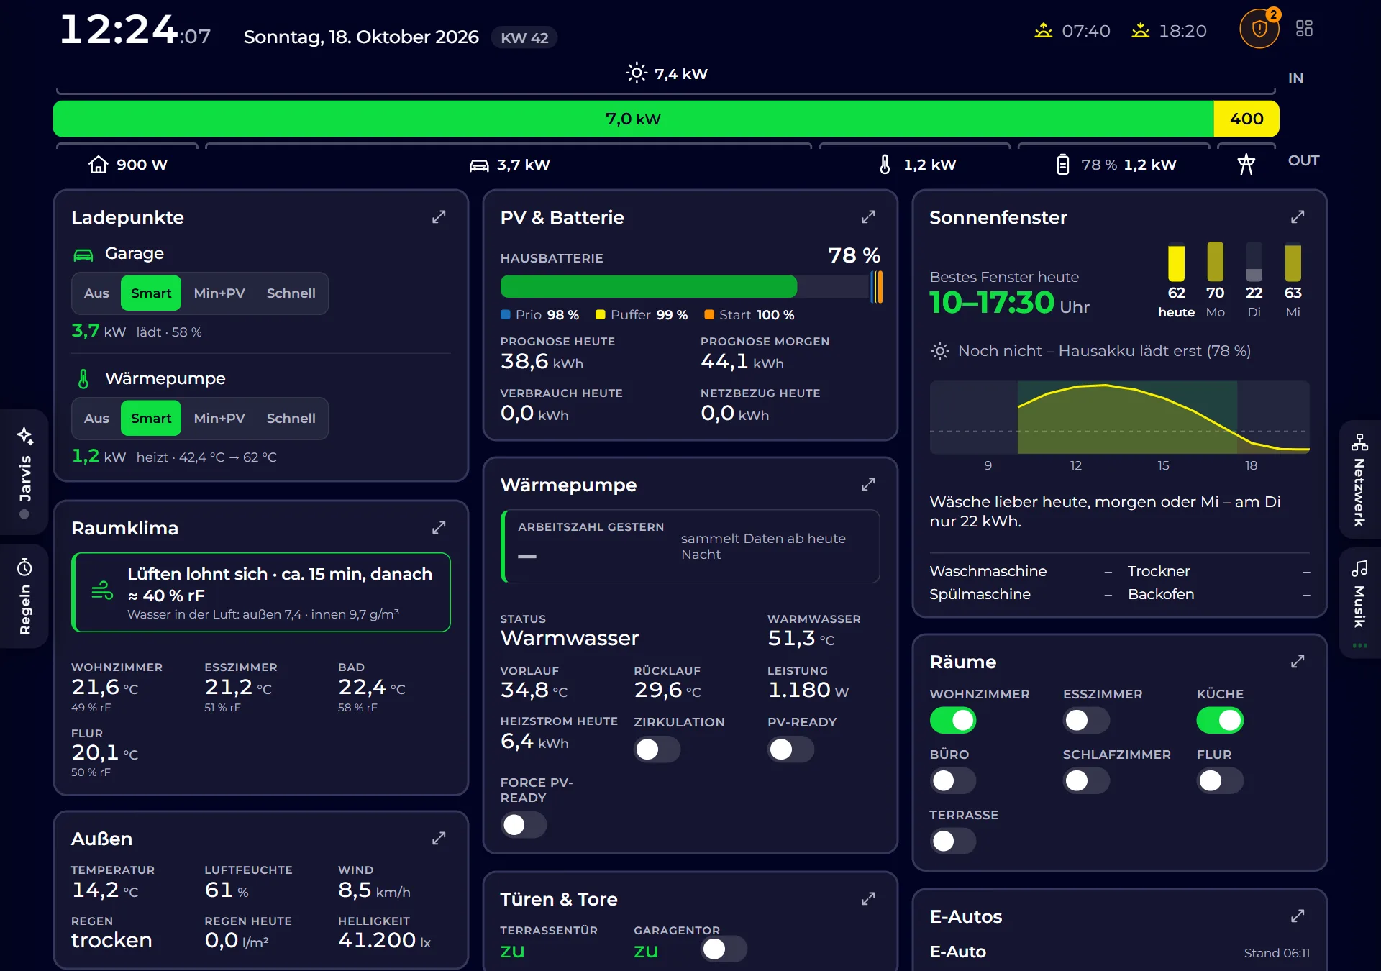Click the Wärmepumpe thermometer icon in Ladepunkte
The height and width of the screenshot is (971, 1381).
tap(83, 379)
